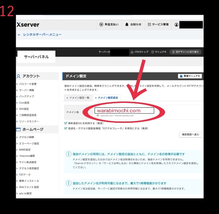
Task: Click the question mark icon for マニュアル
Action: coord(153,52)
